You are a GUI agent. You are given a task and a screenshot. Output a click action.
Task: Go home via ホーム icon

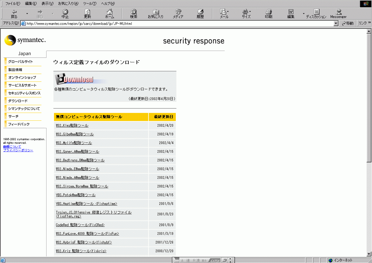109,14
